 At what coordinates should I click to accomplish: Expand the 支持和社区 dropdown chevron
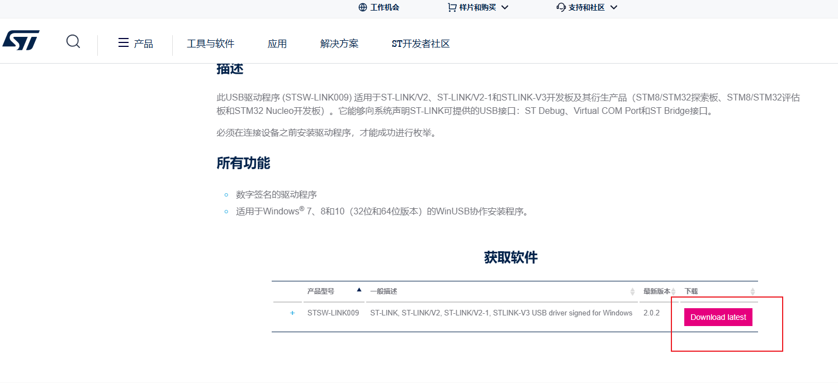[x=614, y=8]
